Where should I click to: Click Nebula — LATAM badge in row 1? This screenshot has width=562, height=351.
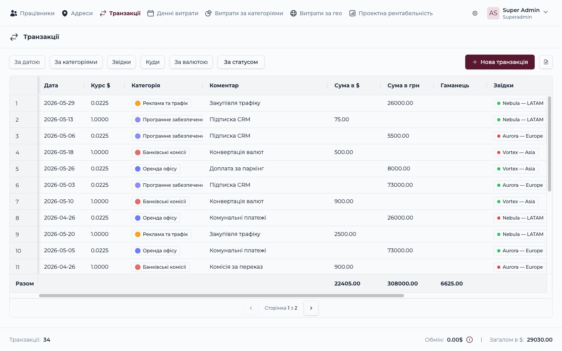point(520,103)
